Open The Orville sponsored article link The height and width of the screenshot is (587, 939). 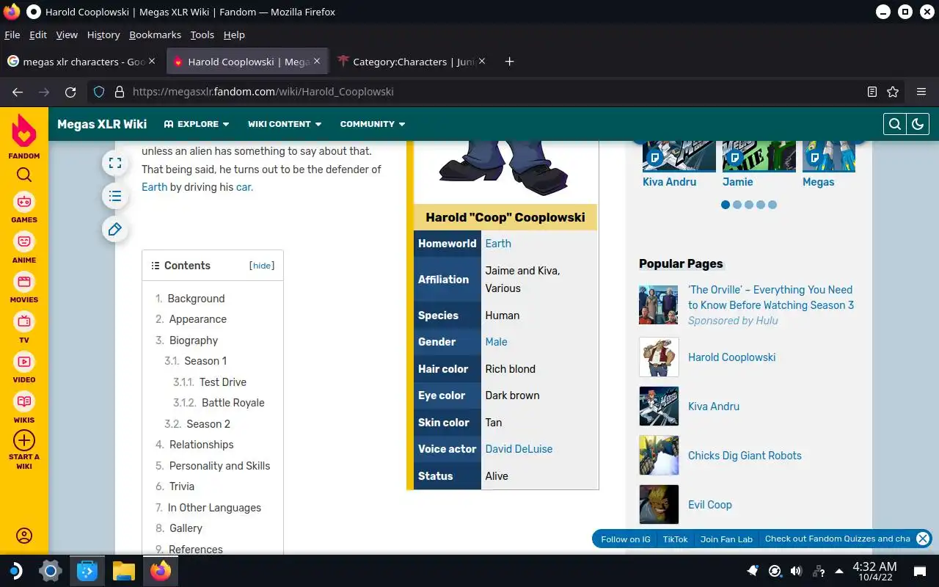[770, 297]
